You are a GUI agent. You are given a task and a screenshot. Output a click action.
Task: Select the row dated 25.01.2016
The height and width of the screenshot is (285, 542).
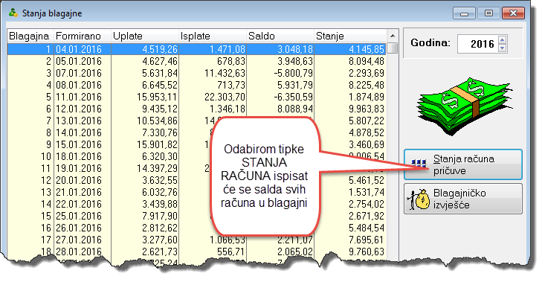(x=197, y=216)
